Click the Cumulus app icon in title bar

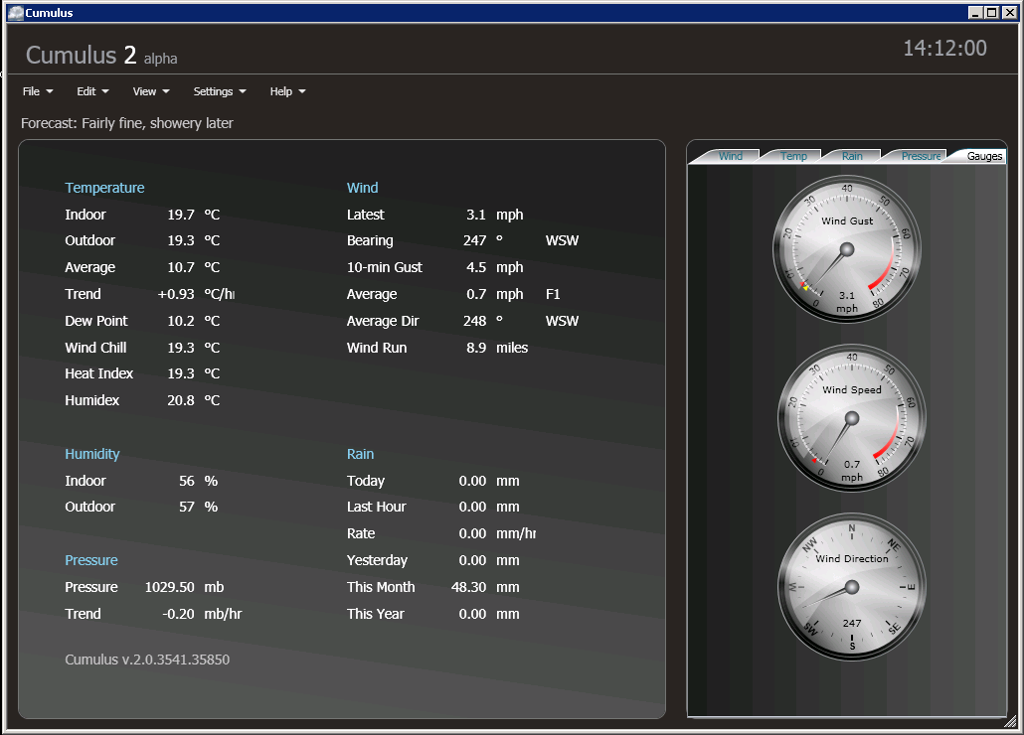[15, 13]
